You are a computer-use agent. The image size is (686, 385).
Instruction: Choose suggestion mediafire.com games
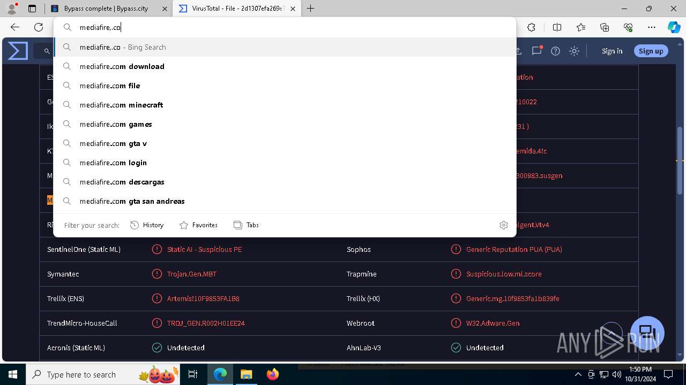285,124
